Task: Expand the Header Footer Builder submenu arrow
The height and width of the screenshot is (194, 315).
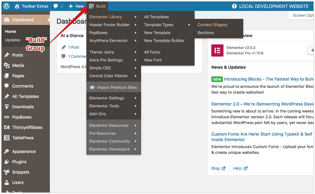Action: [x=136, y=25]
